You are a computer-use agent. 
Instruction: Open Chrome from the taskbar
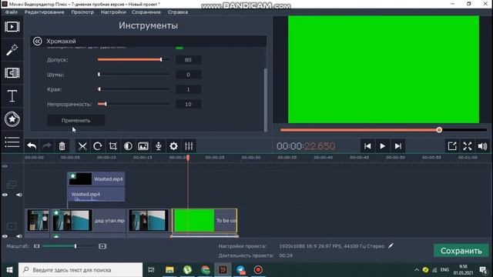click(x=206, y=270)
